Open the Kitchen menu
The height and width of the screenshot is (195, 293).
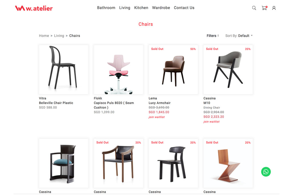tap(141, 8)
